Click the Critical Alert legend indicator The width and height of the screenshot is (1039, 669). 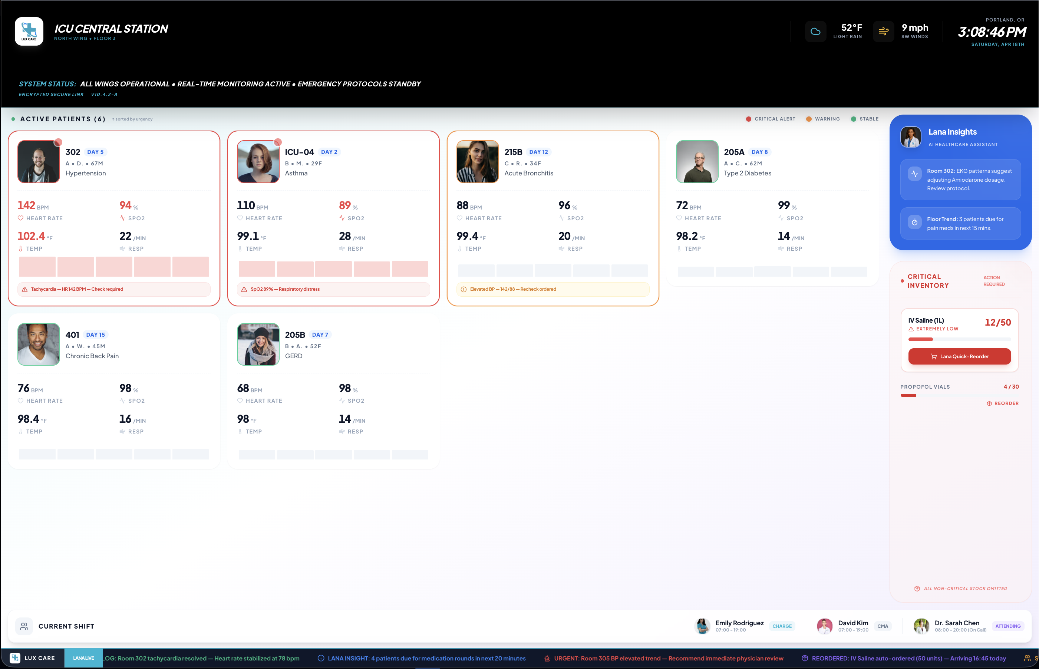pyautogui.click(x=770, y=119)
